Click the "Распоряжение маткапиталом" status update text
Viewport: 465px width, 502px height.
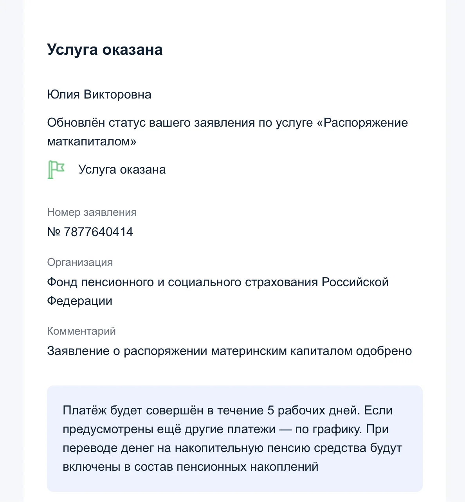click(227, 132)
